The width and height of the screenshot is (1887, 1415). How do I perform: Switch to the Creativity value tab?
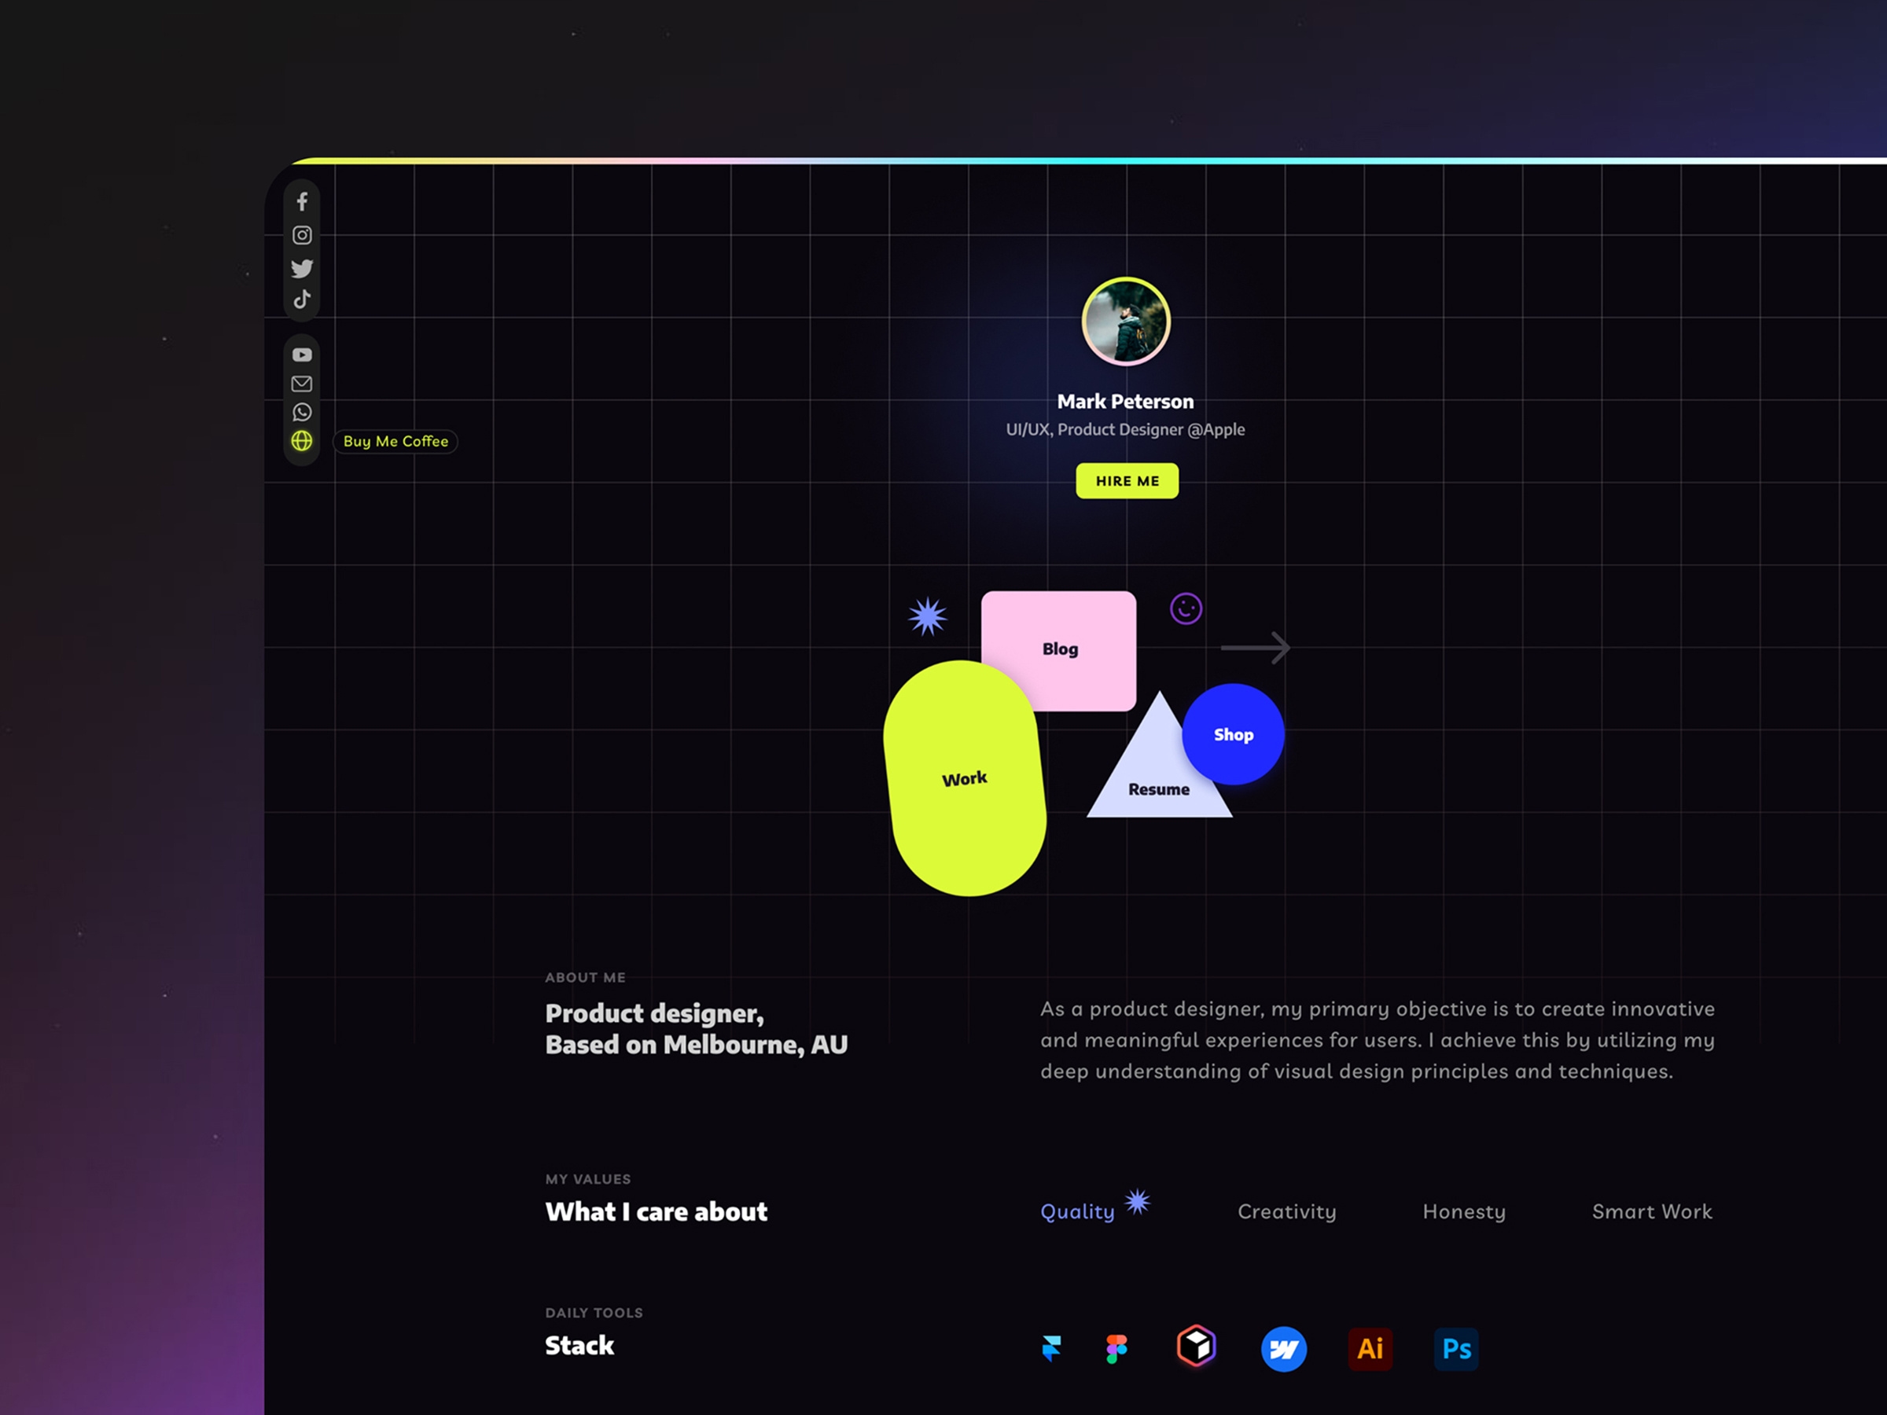[x=1286, y=1211]
